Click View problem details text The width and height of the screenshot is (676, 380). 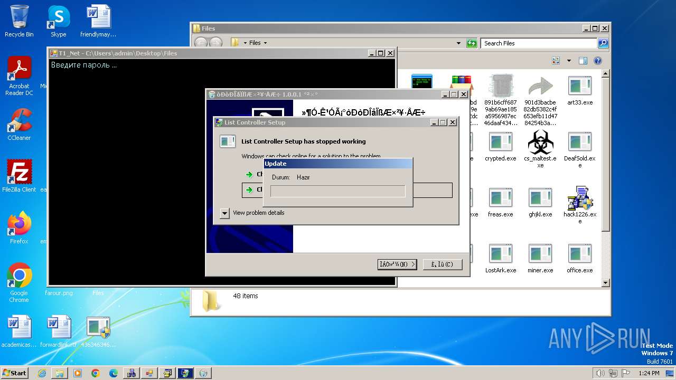(x=258, y=213)
